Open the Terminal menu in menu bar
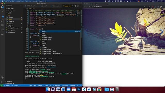This screenshot has height=93, width=165. pyautogui.click(x=35, y=1)
